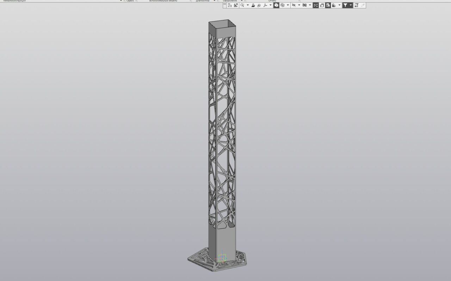Open the Металлоконструкции panel label

click(14, 1)
